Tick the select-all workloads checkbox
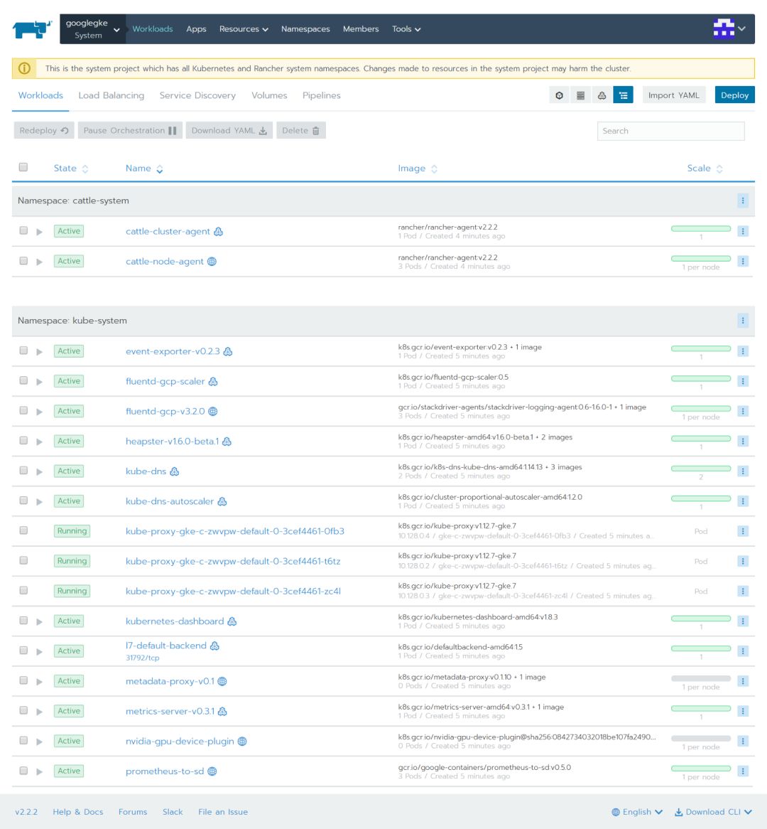 23,167
